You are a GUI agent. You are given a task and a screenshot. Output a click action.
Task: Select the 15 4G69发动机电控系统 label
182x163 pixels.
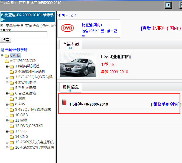tap(34, 142)
